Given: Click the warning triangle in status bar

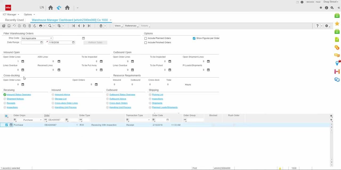Looking at the screenshot, I should click(280, 168).
